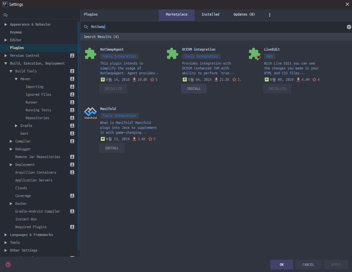
Task: Expand the Tools settings section
Action: tap(6, 242)
